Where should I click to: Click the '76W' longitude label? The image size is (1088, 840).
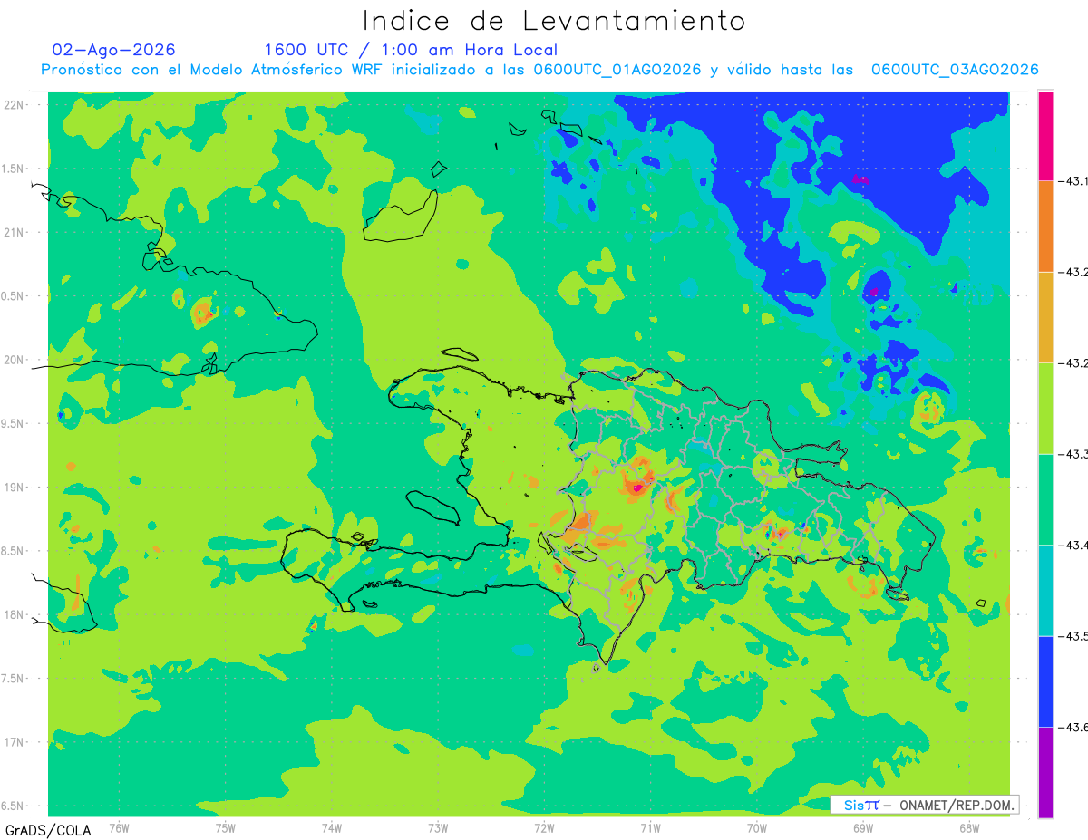[x=119, y=827]
